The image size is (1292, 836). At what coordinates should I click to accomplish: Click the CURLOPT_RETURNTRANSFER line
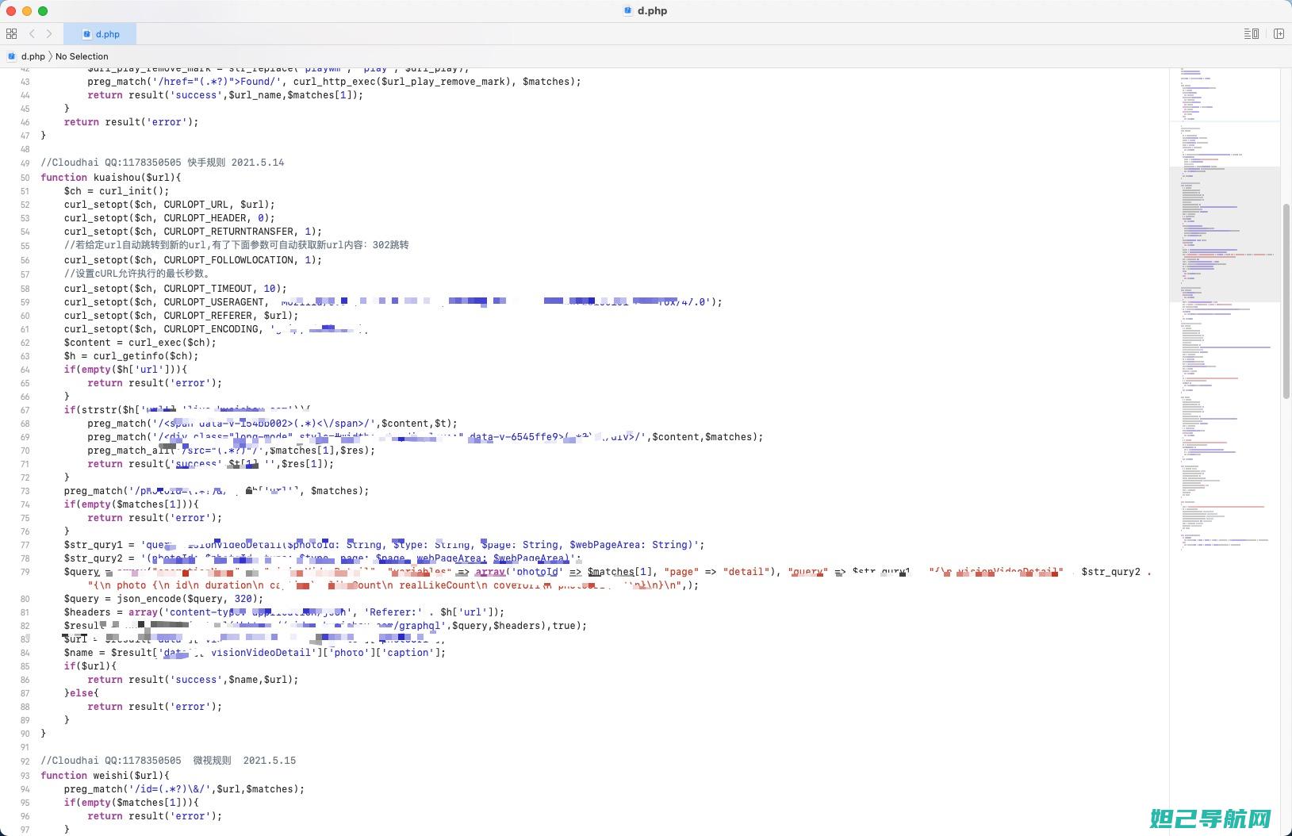[193, 232]
